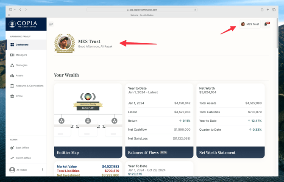Click the Safari sidebar toggle icon
Viewport: 284px width, 182px height.
(11, 10)
